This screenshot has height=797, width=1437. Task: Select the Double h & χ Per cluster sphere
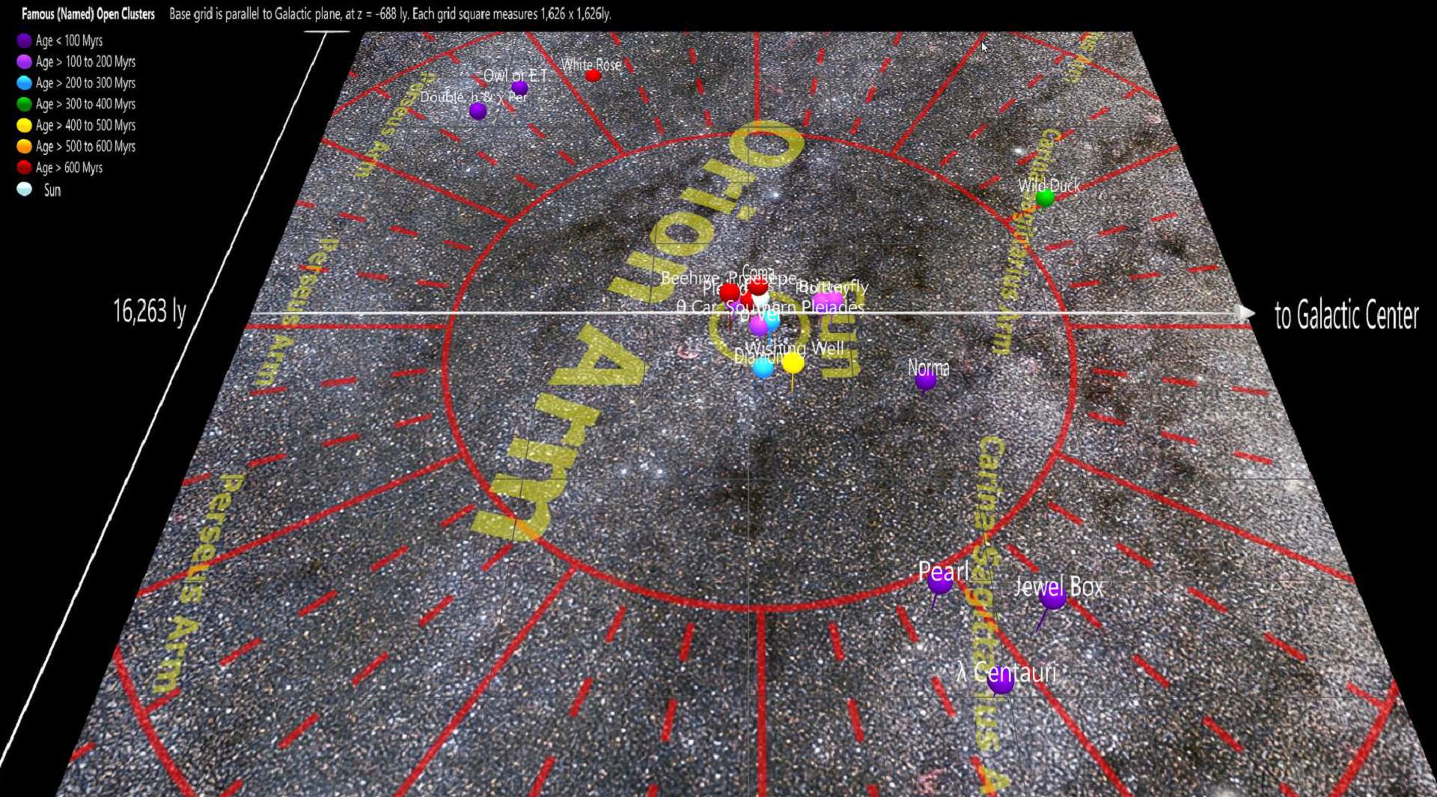coord(478,112)
